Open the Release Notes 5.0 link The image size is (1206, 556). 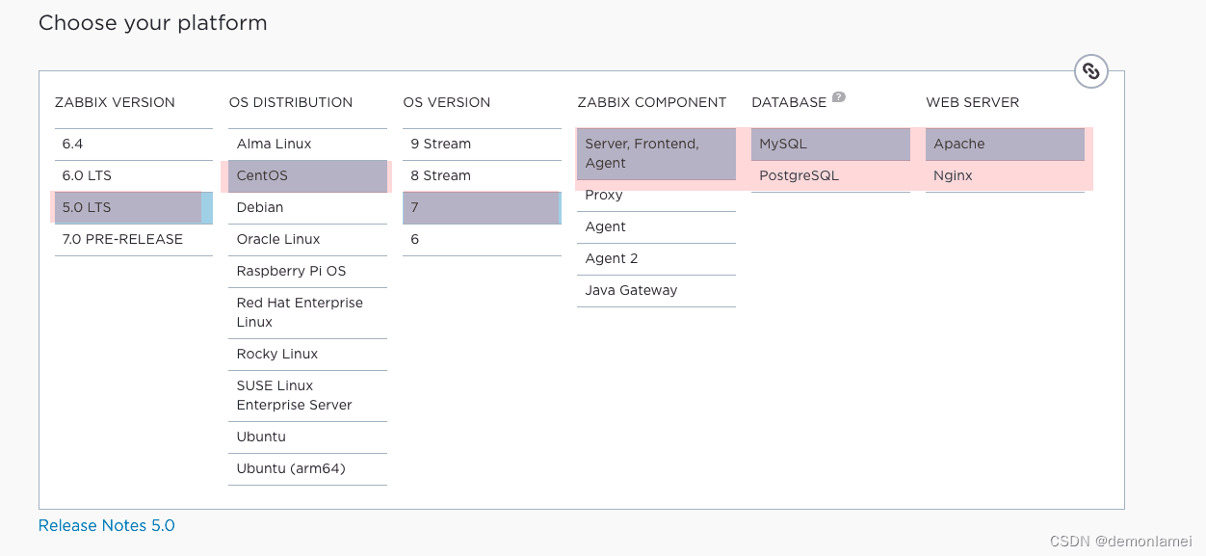coord(107,526)
